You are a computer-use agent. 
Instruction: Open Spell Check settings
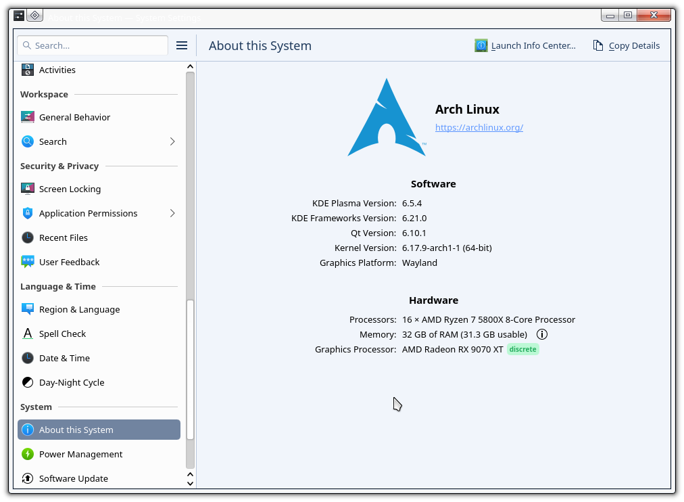click(99, 334)
